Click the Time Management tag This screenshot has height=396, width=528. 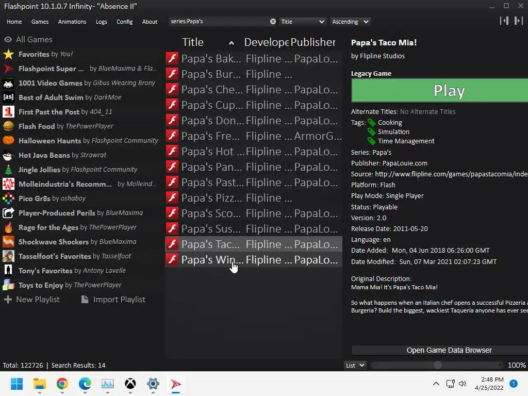406,141
